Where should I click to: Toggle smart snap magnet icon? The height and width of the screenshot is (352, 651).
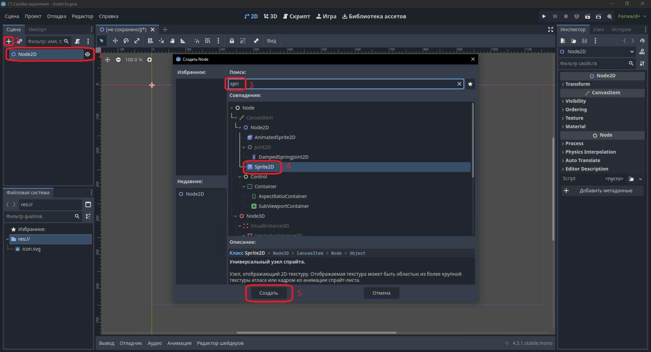point(197,41)
